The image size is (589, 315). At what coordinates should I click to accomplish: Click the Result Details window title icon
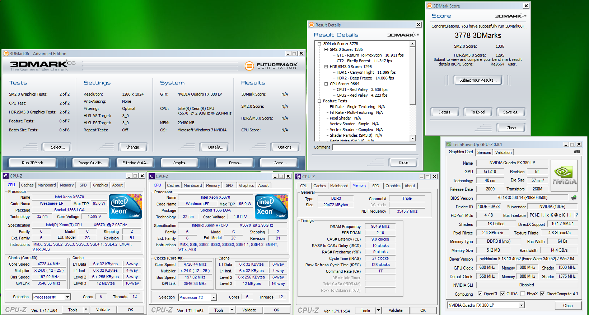(312, 25)
